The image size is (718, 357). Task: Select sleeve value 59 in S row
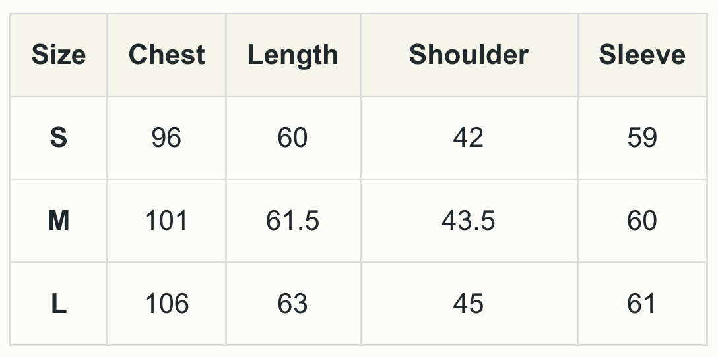coord(641,138)
